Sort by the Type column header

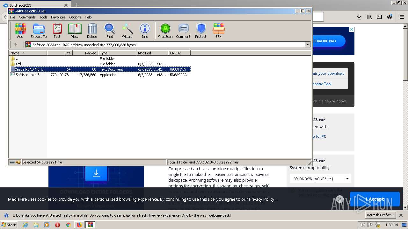[x=117, y=53]
